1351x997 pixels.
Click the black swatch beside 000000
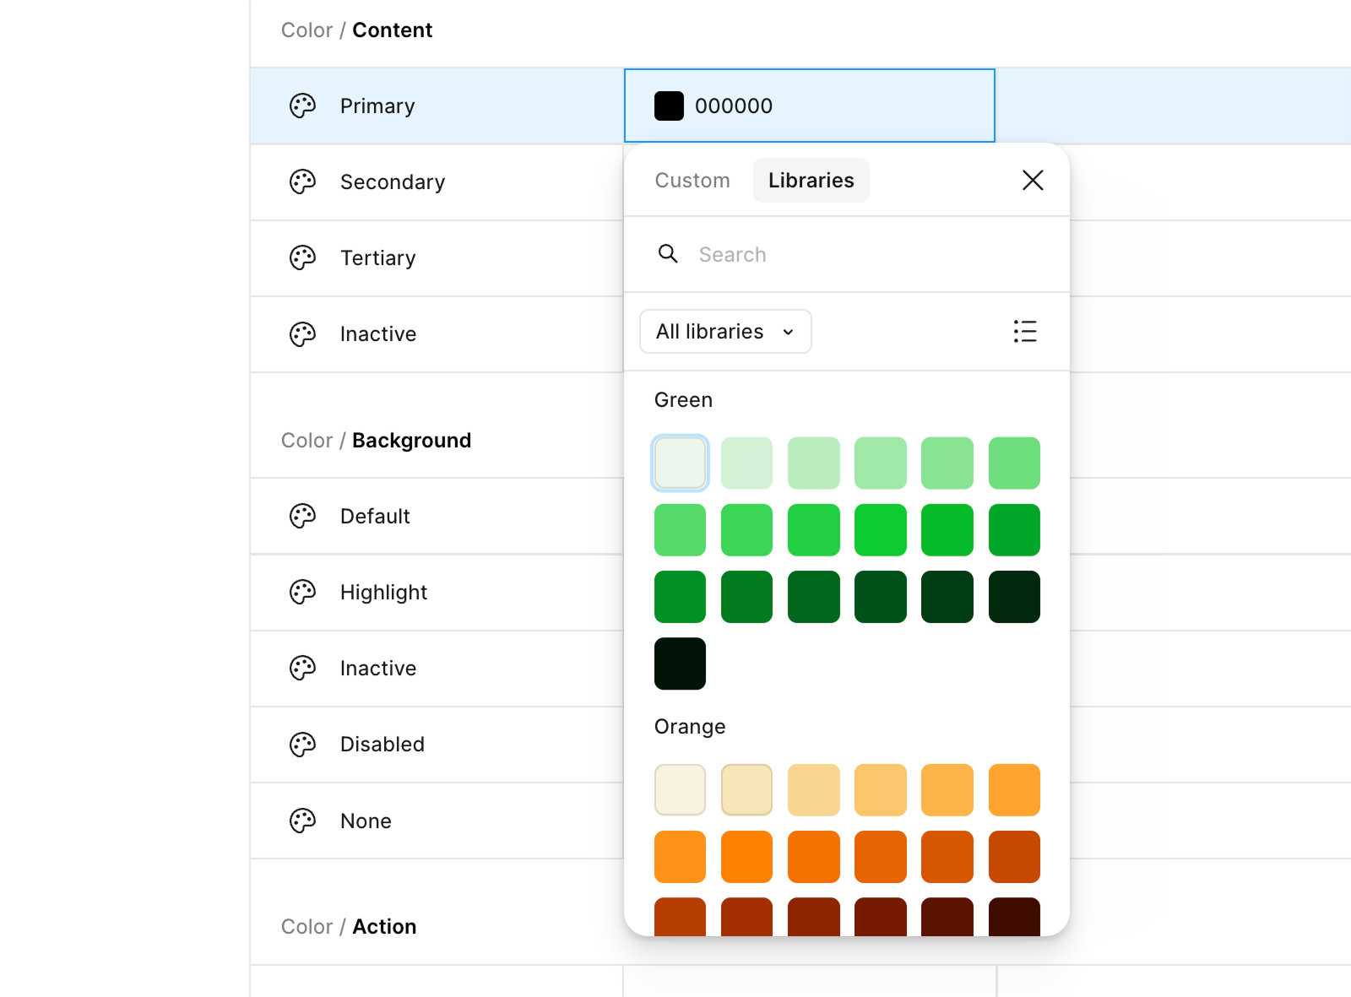669,106
